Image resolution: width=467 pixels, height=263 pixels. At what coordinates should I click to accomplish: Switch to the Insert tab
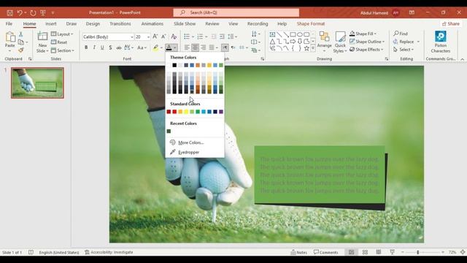50,23
